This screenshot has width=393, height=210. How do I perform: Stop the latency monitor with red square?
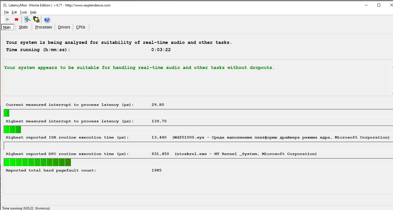pos(16,19)
